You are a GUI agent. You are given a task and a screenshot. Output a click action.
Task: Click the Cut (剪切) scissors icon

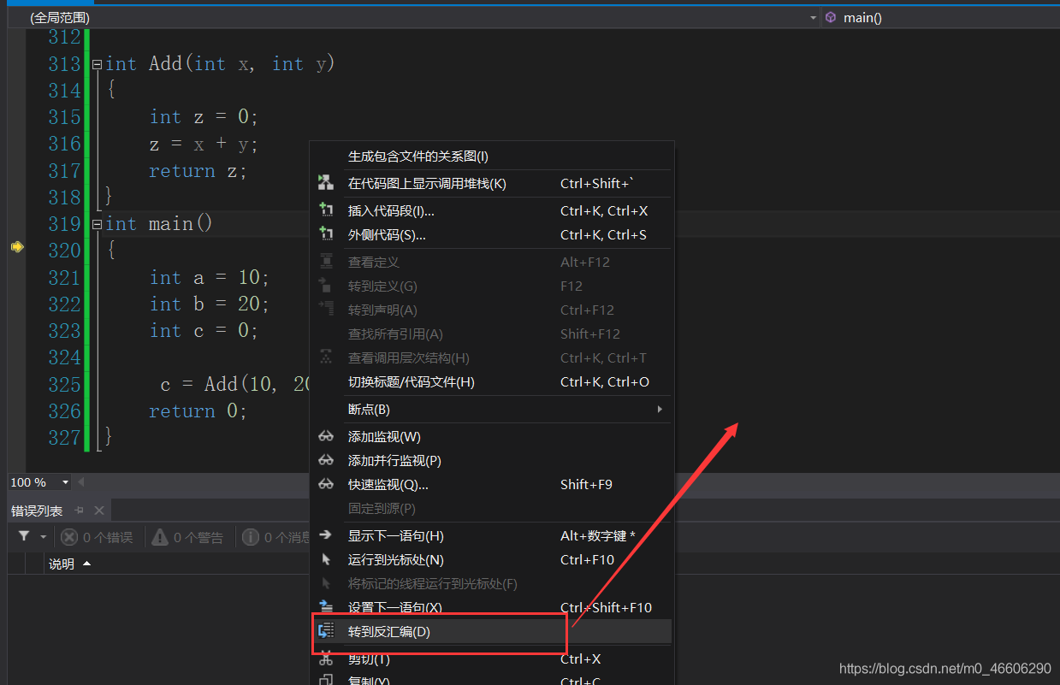coord(326,658)
